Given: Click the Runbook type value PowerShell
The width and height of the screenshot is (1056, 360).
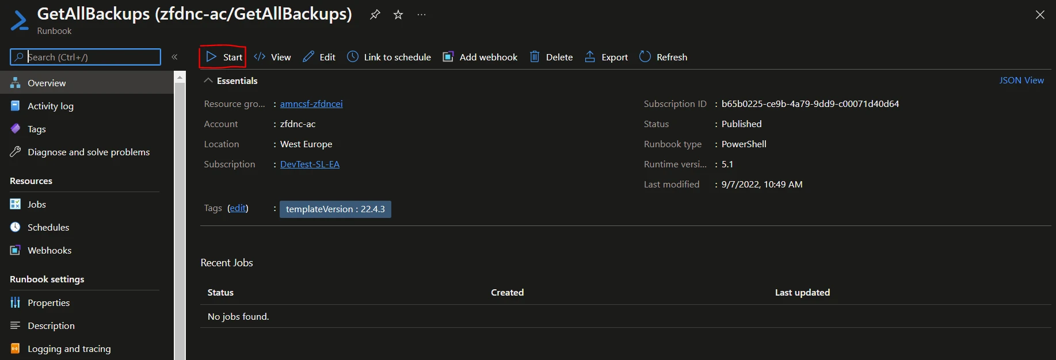Looking at the screenshot, I should (744, 144).
